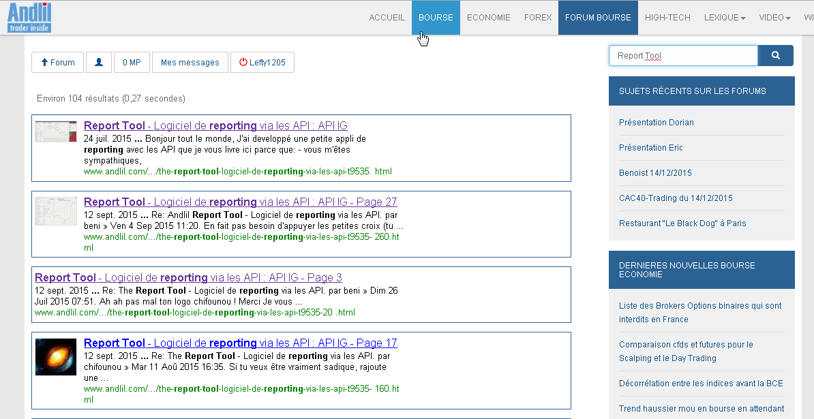The height and width of the screenshot is (419, 814).
Task: Open the BOURSE navigation tab
Action: [x=436, y=18]
